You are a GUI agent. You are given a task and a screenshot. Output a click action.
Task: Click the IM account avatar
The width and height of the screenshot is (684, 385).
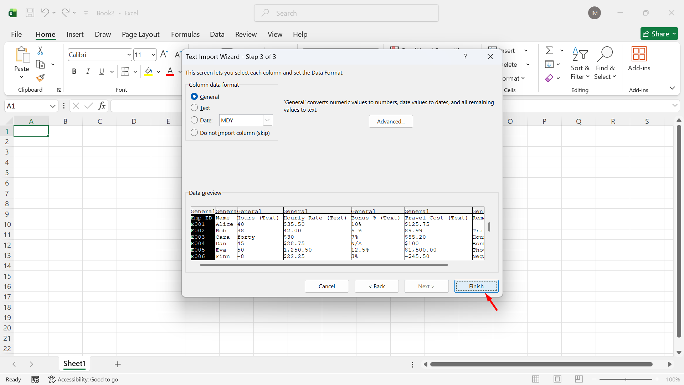point(594,13)
